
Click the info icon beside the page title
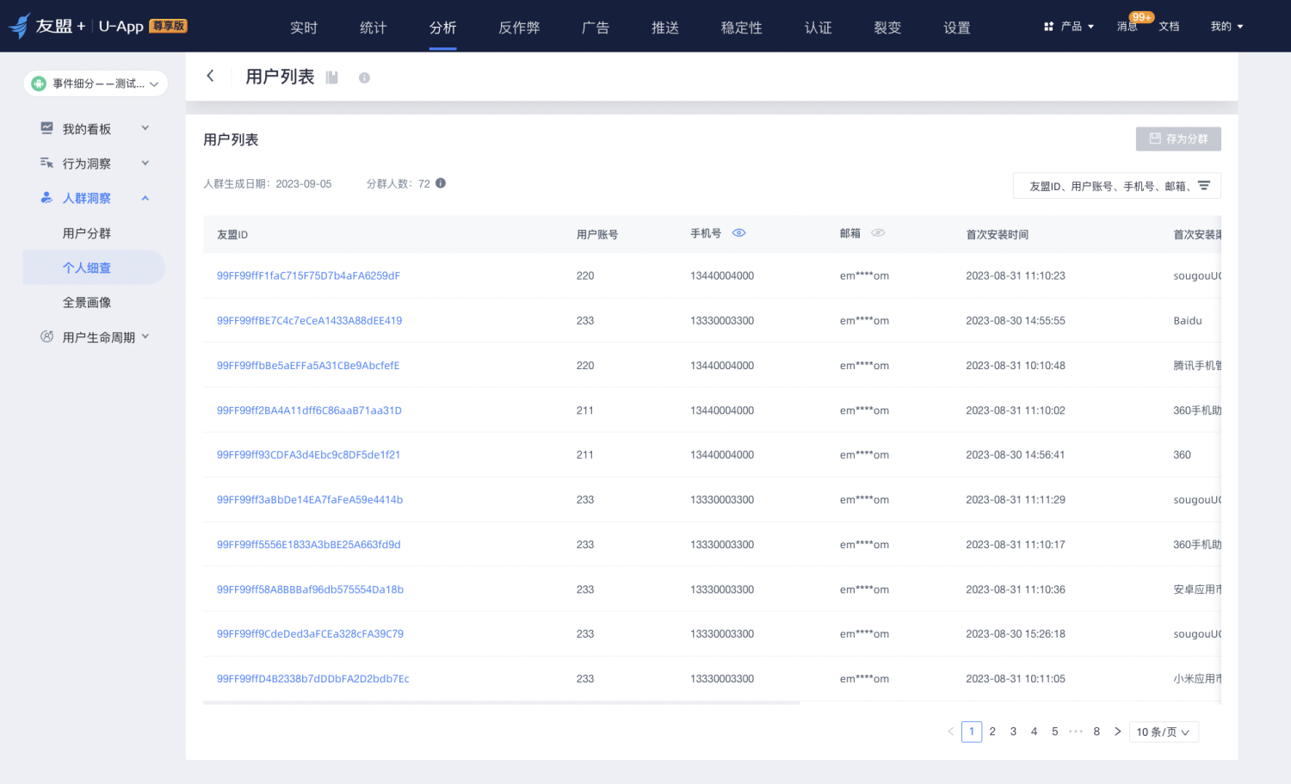364,77
